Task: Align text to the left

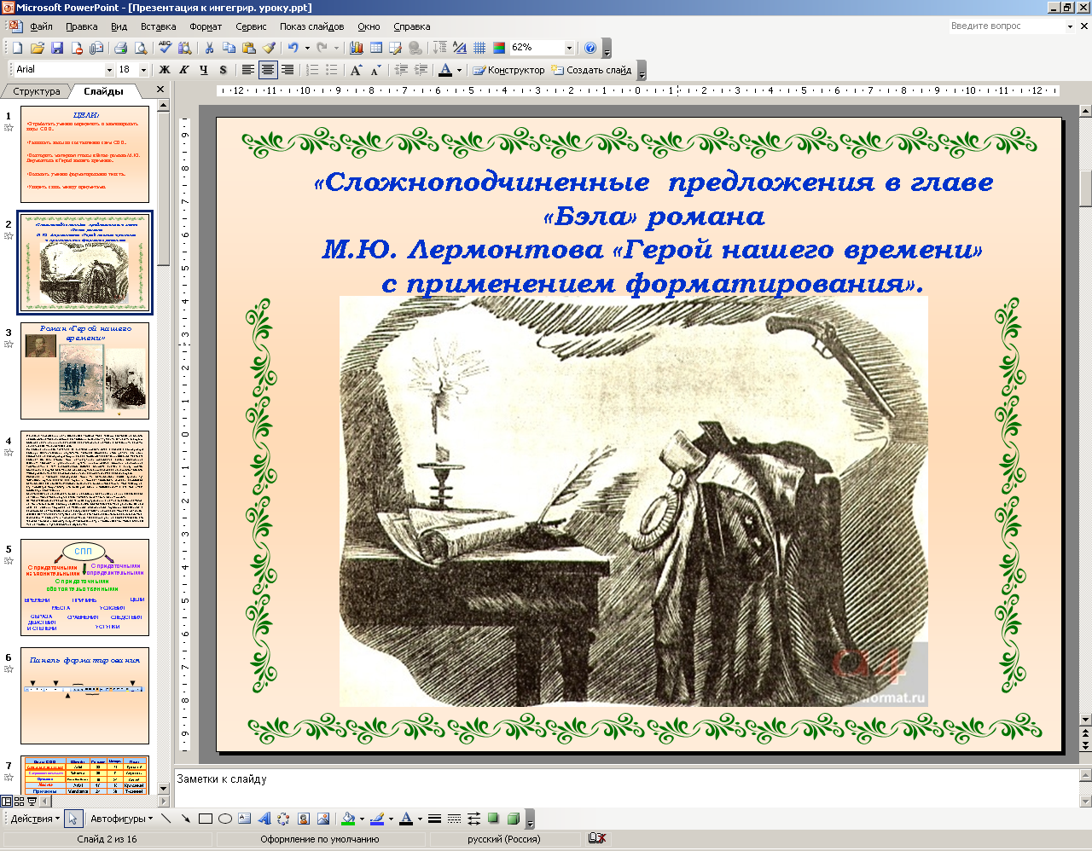Action: click(247, 70)
